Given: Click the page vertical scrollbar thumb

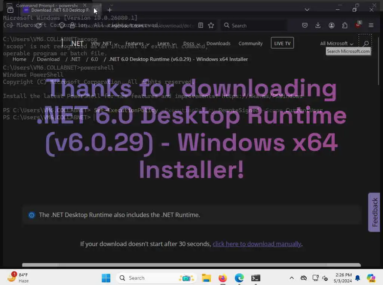Looking at the screenshot, I should click(x=379, y=61).
